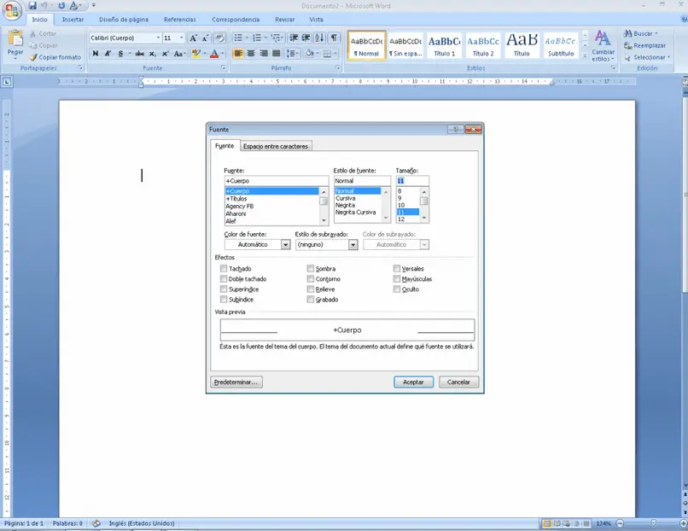Image resolution: width=688 pixels, height=531 pixels.
Task: Enable the Contorno checkbox
Action: click(x=310, y=278)
